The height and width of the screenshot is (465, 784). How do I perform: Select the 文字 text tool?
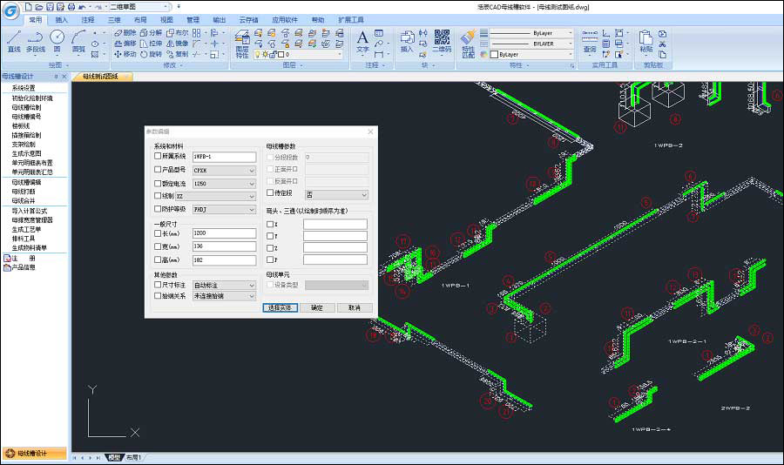pos(362,41)
